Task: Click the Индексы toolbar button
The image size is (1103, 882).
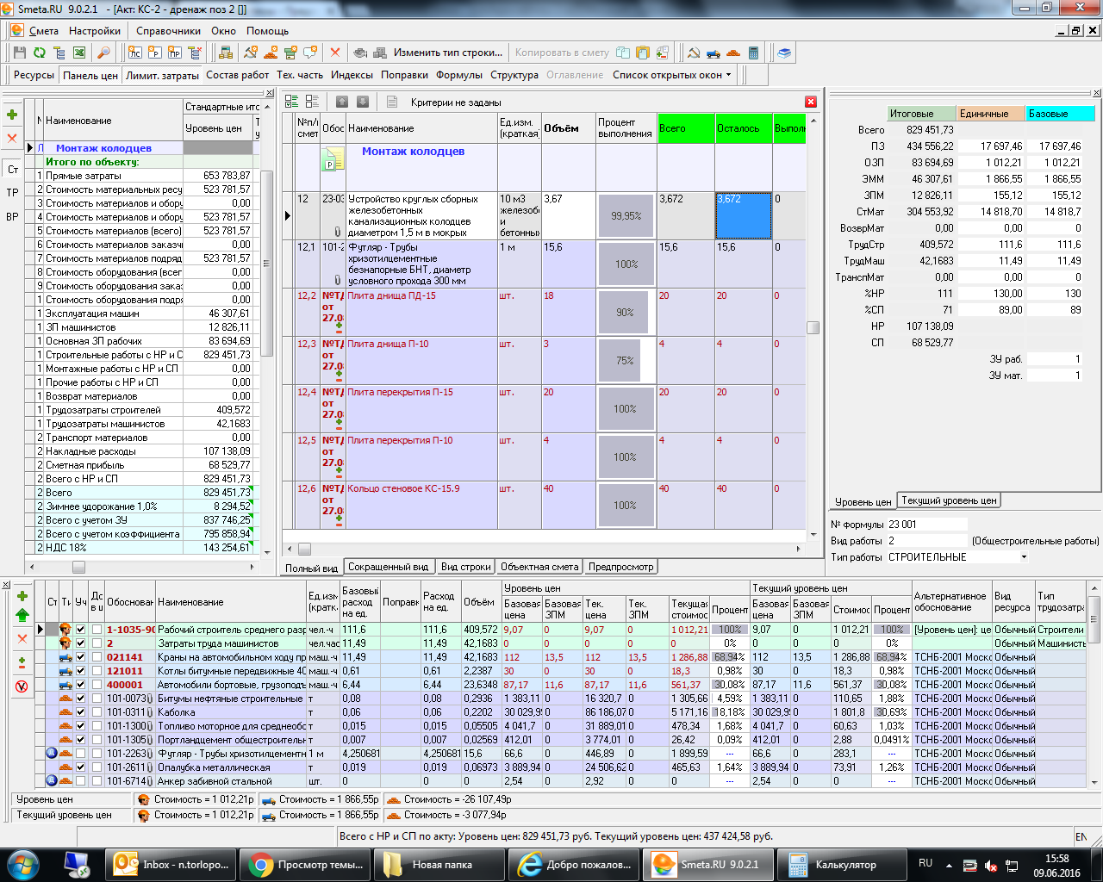Action: coord(352,75)
